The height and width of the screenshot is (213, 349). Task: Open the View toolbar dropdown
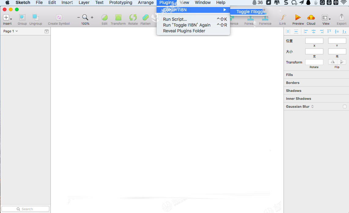click(x=326, y=17)
